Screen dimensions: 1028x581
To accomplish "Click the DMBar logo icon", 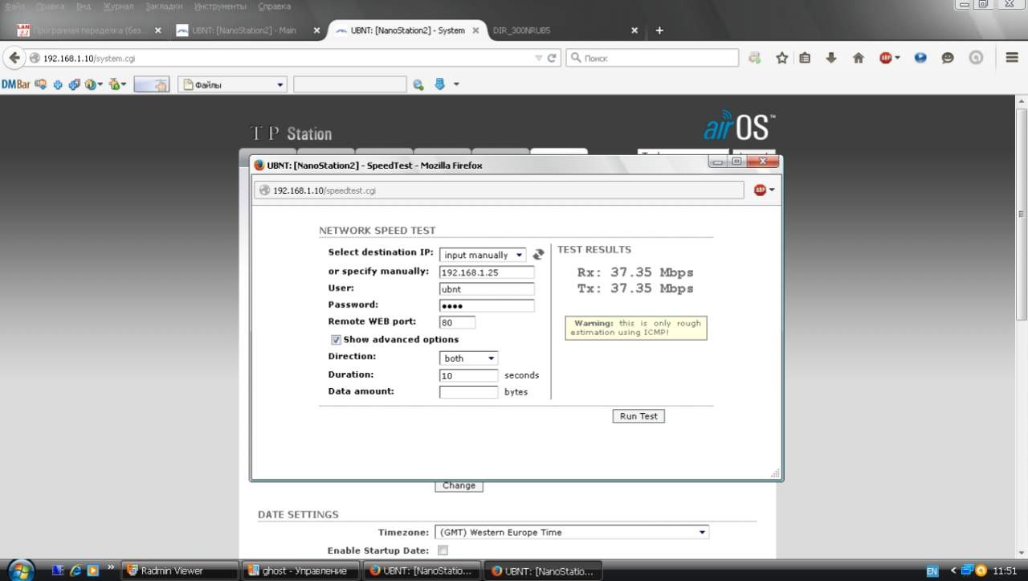I will pos(15,84).
